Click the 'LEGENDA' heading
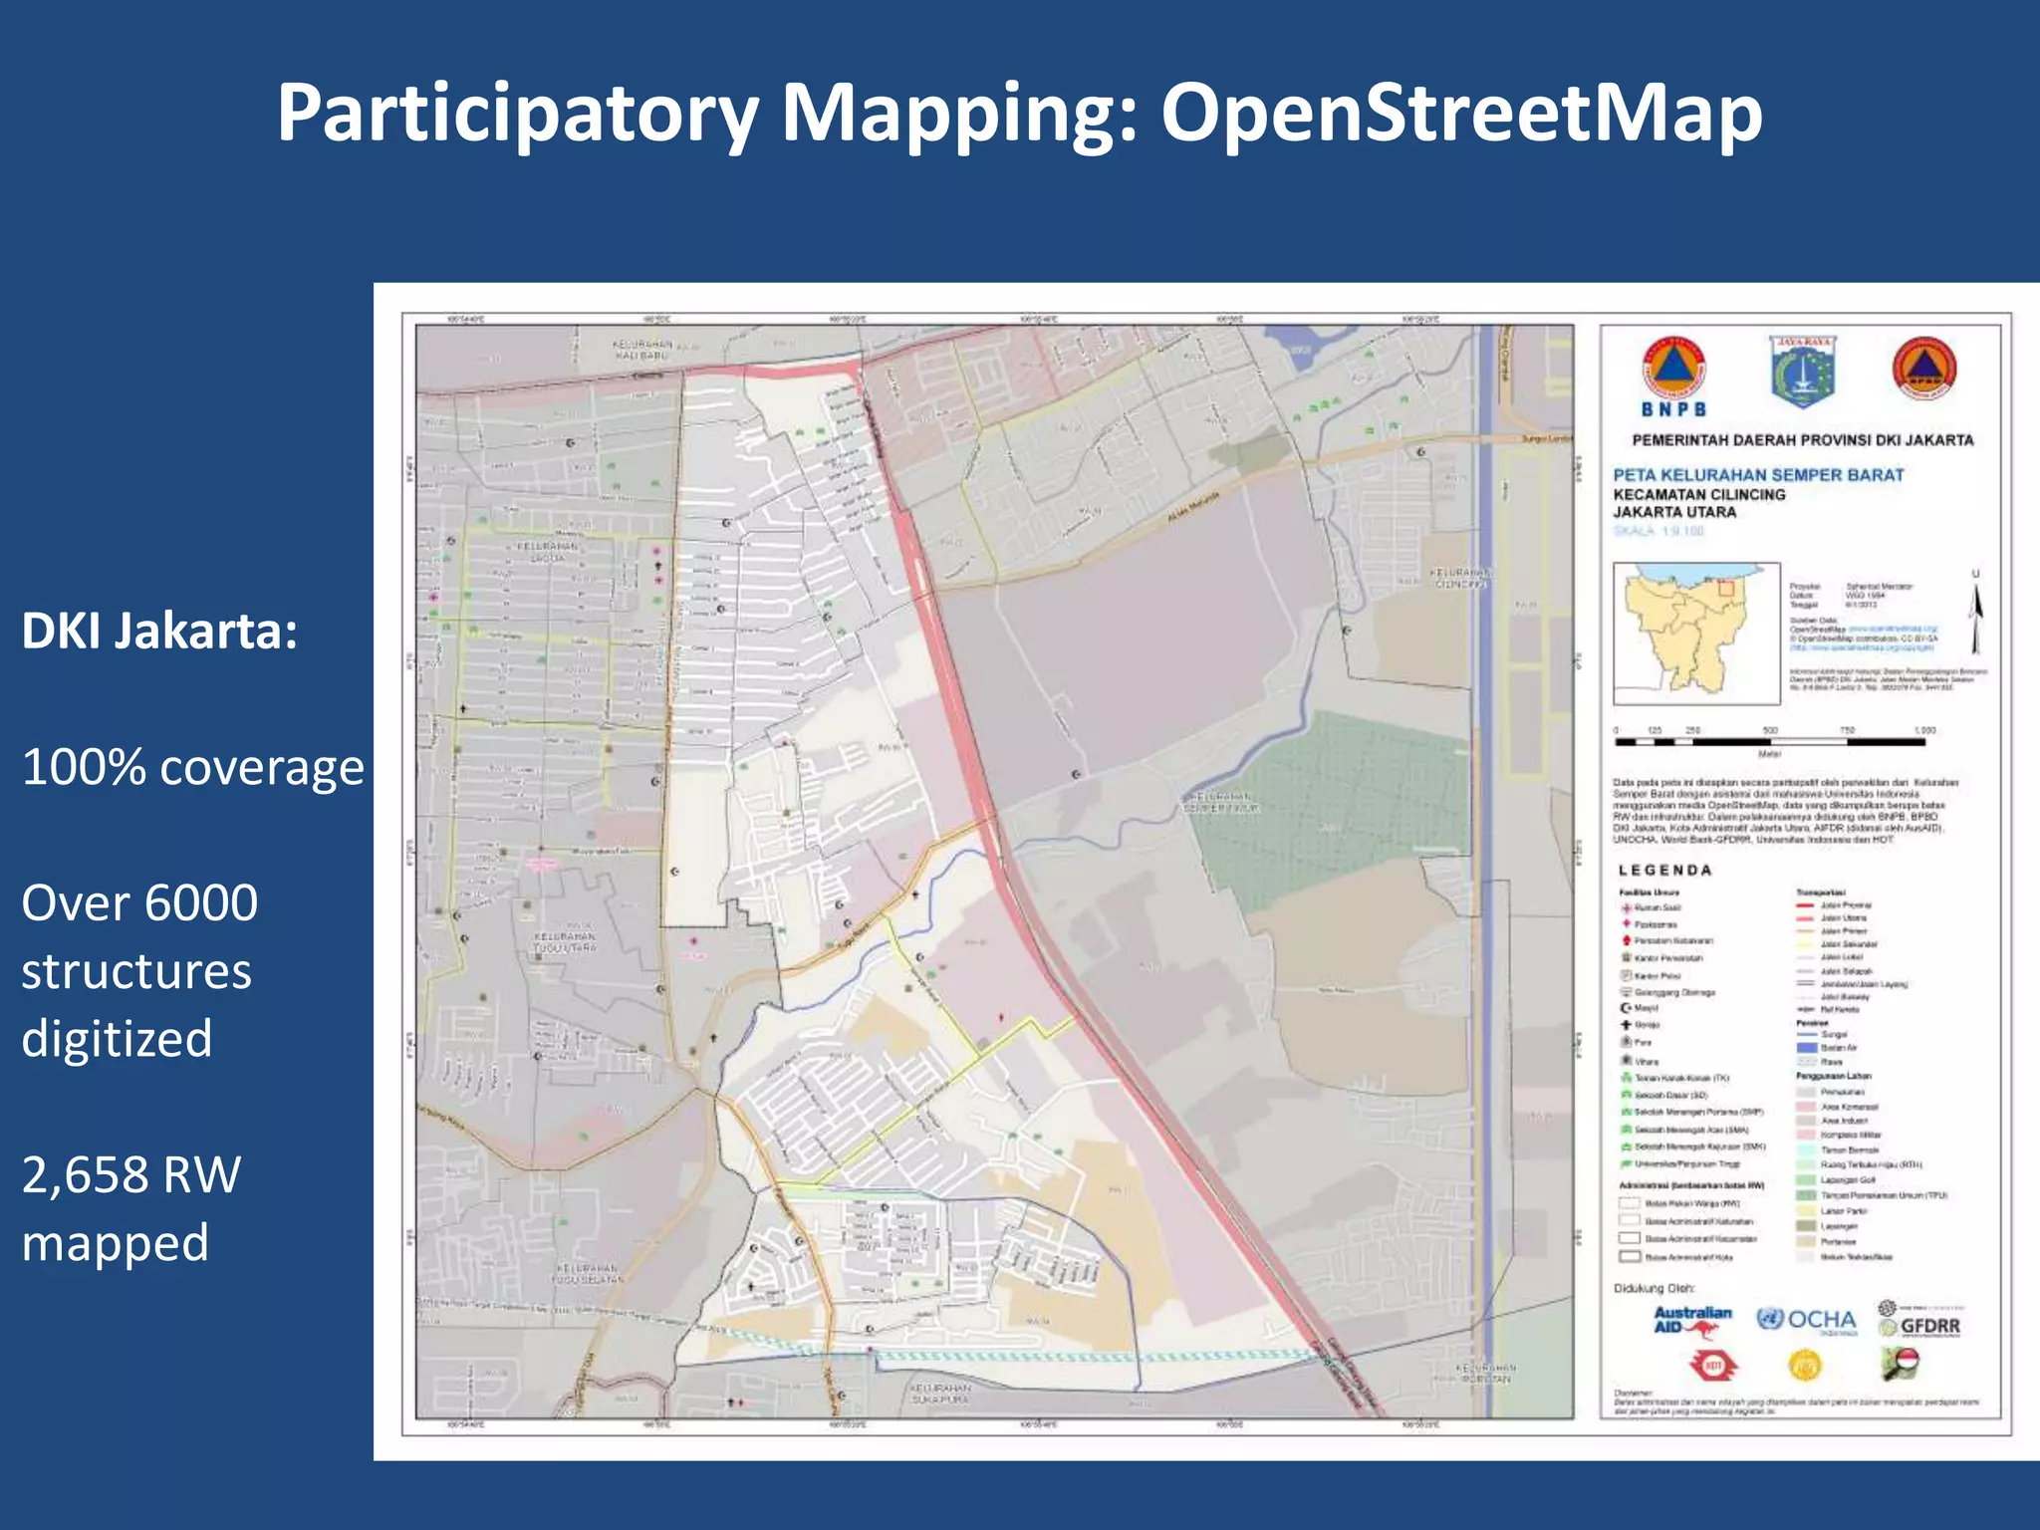Image resolution: width=2040 pixels, height=1530 pixels. point(1664,870)
